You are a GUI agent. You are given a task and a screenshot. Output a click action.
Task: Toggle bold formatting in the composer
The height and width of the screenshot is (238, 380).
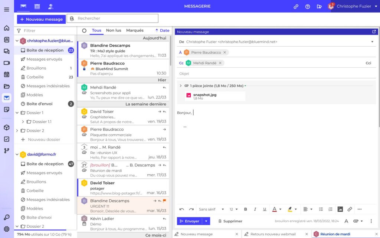point(245,209)
